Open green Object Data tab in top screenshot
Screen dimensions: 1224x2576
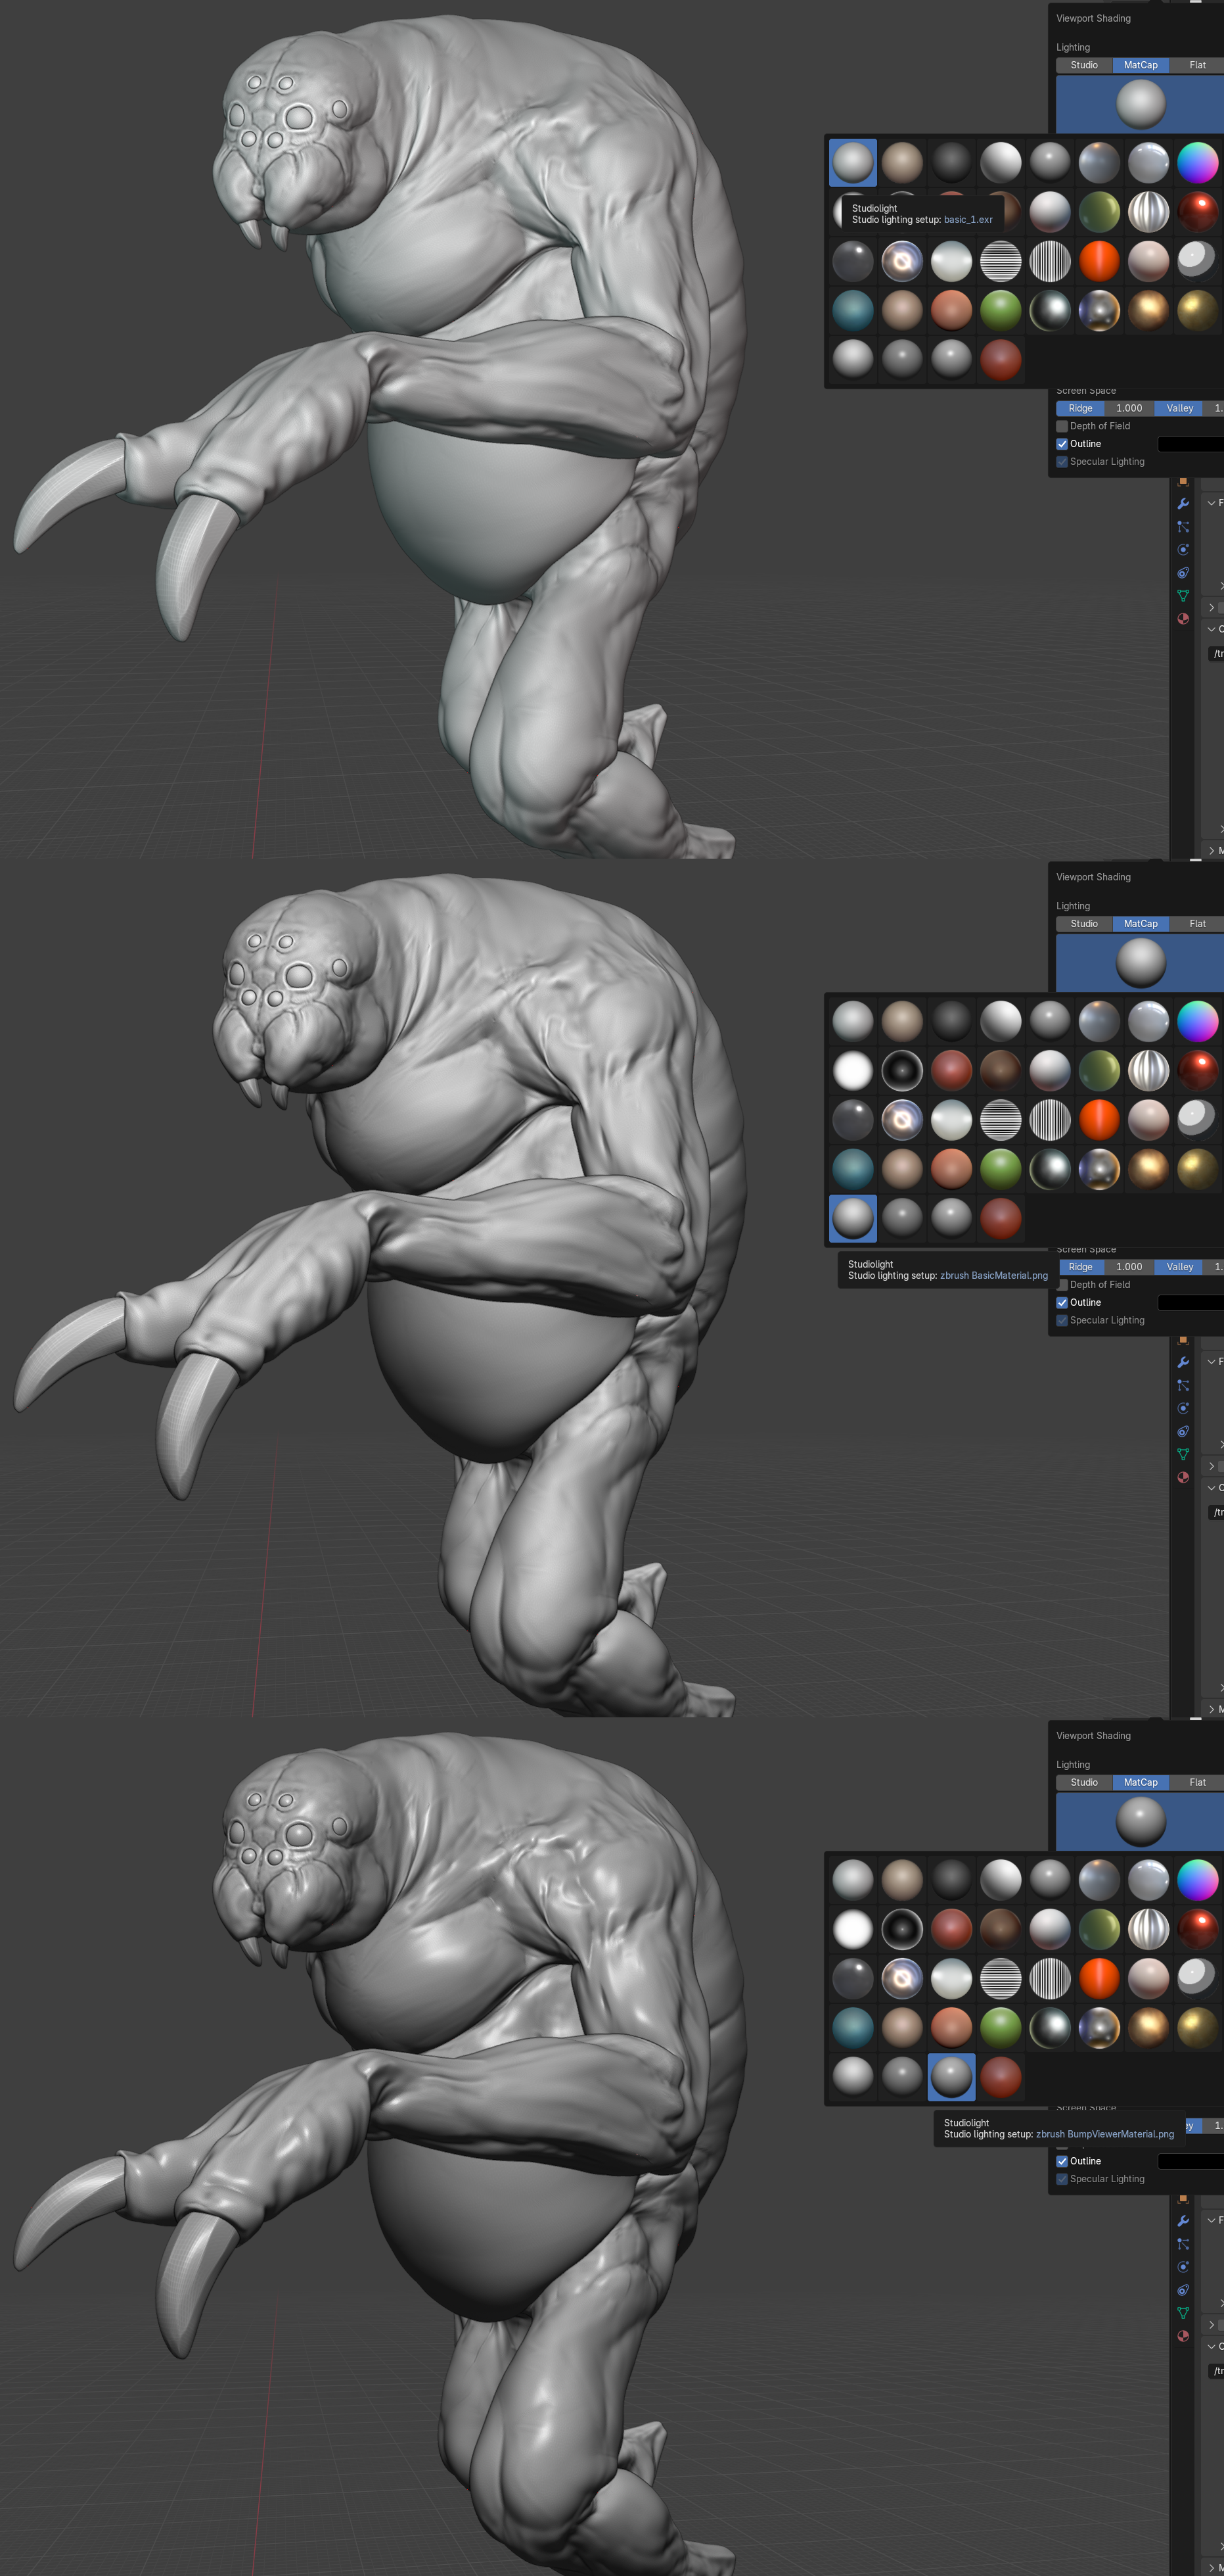click(x=1183, y=596)
